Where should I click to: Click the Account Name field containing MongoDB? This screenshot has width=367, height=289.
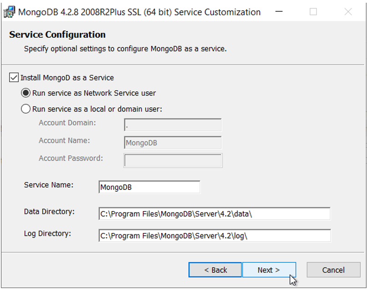pos(173,143)
